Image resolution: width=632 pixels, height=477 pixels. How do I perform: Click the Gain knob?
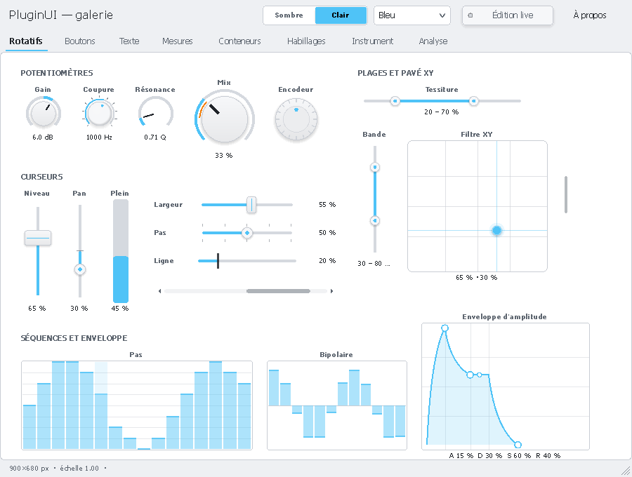[44, 113]
